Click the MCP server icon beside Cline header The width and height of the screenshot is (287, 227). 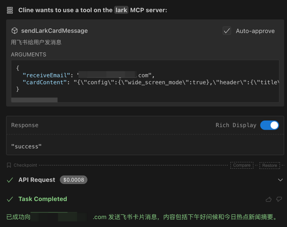tap(10, 10)
